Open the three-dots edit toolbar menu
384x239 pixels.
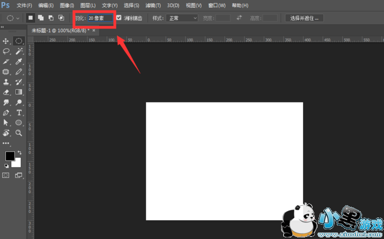coord(6,143)
